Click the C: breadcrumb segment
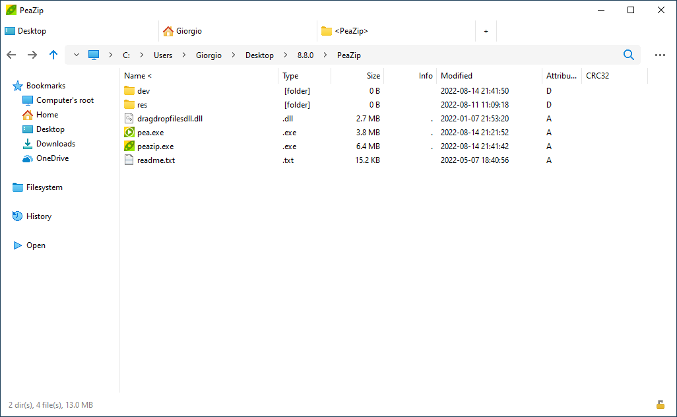The width and height of the screenshot is (677, 417). 126,55
